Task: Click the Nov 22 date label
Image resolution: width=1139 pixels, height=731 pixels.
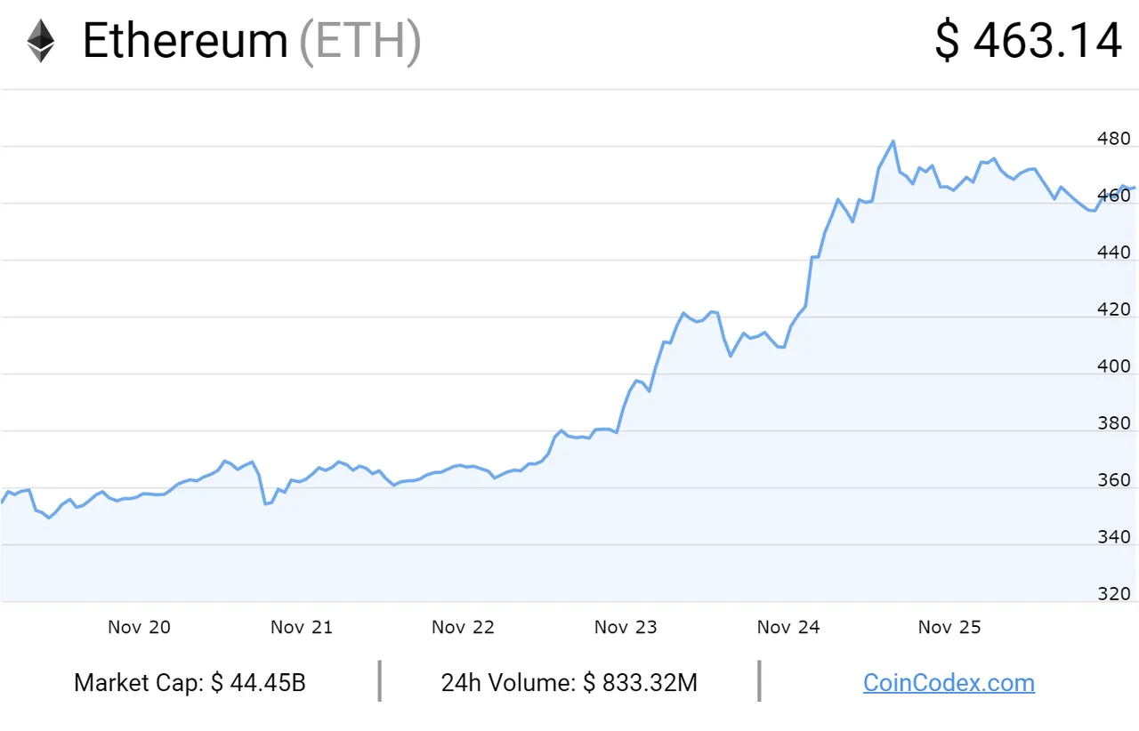Action: (463, 627)
